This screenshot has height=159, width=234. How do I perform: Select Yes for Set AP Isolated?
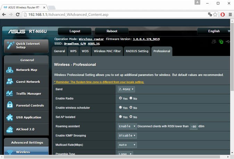click(x=120, y=117)
